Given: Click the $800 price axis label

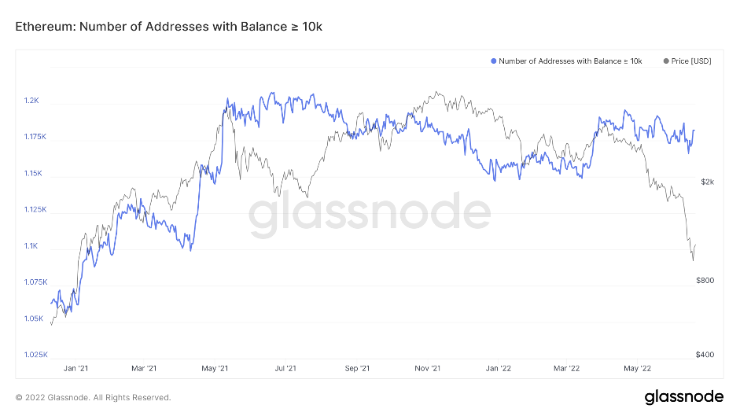Looking at the screenshot, I should (x=705, y=280).
